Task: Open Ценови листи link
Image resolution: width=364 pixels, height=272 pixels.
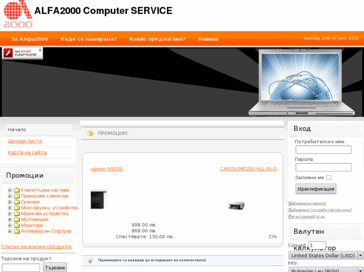Action: (25, 141)
